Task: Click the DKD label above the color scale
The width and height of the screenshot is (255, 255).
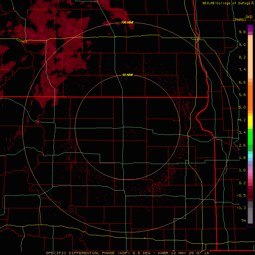Action: [x=249, y=17]
